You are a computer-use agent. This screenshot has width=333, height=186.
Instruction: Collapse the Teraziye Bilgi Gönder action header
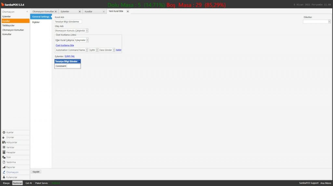coord(79,61)
